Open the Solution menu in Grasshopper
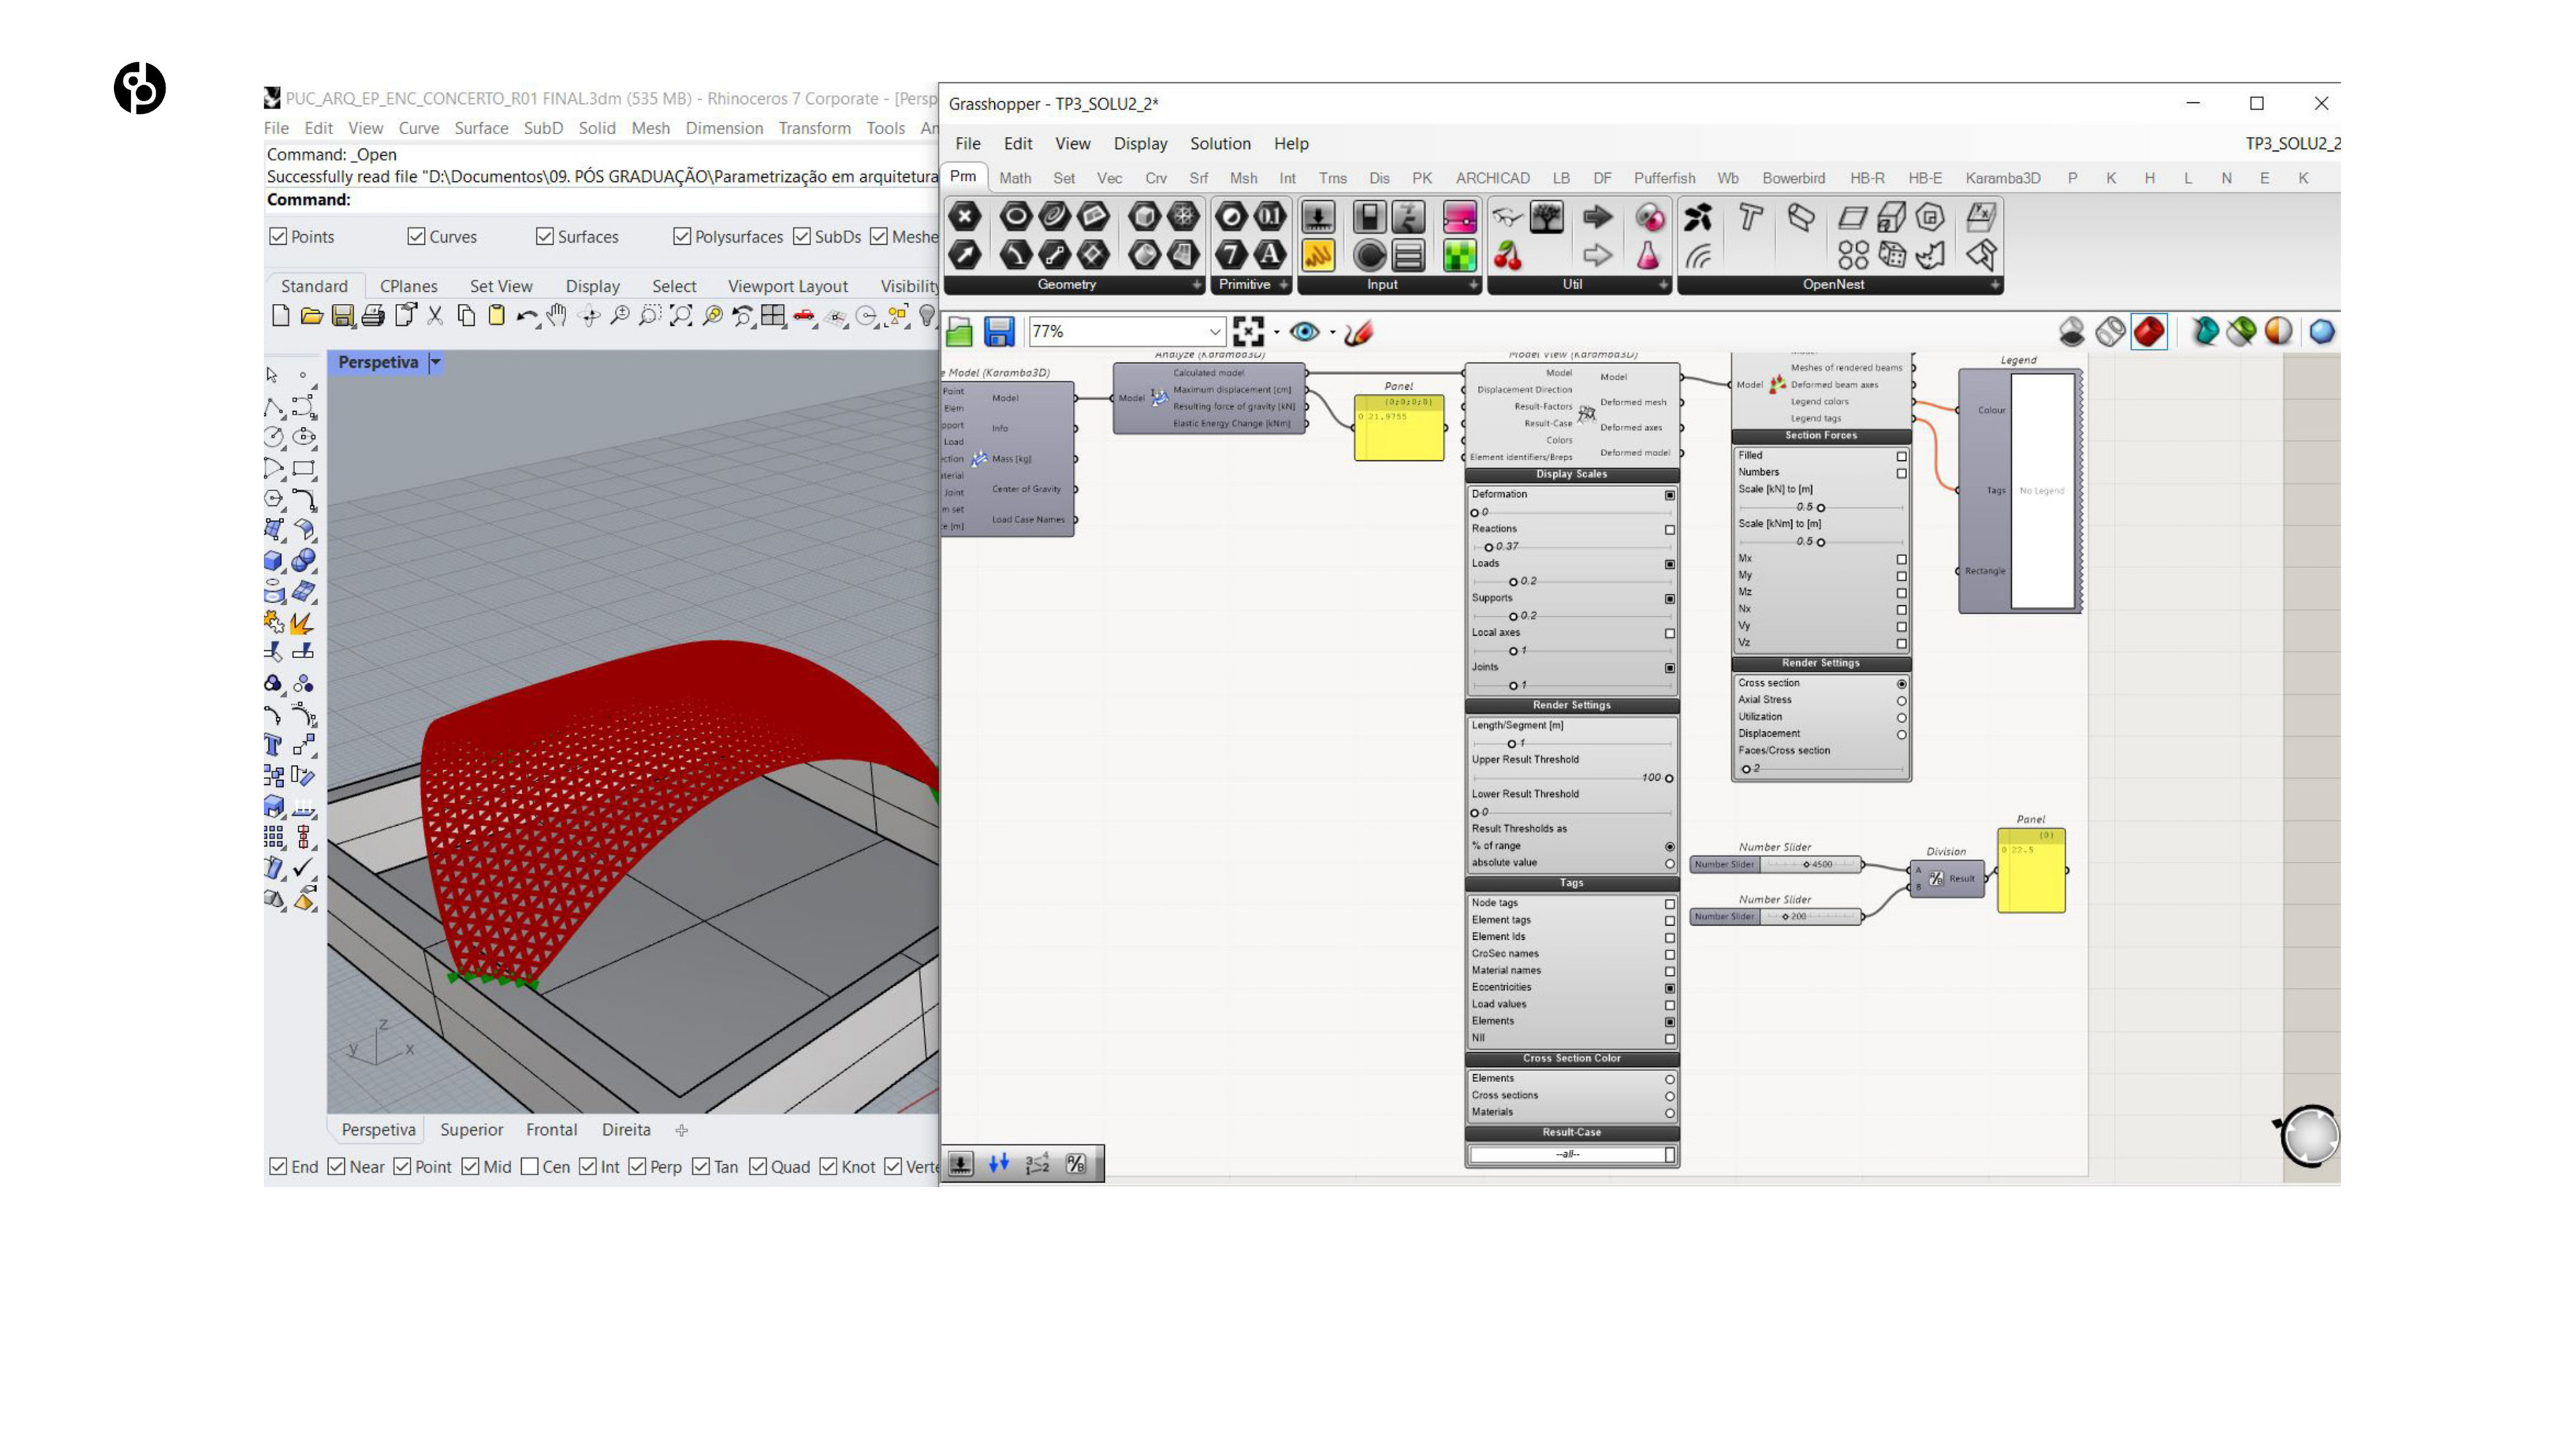The width and height of the screenshot is (2576, 1449). click(1219, 143)
